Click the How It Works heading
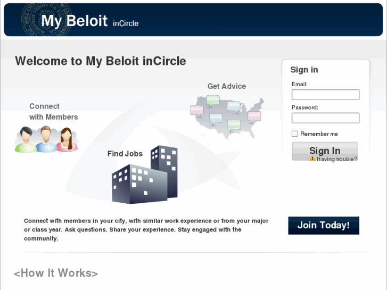This screenshot has height=290, width=387. pos(56,273)
